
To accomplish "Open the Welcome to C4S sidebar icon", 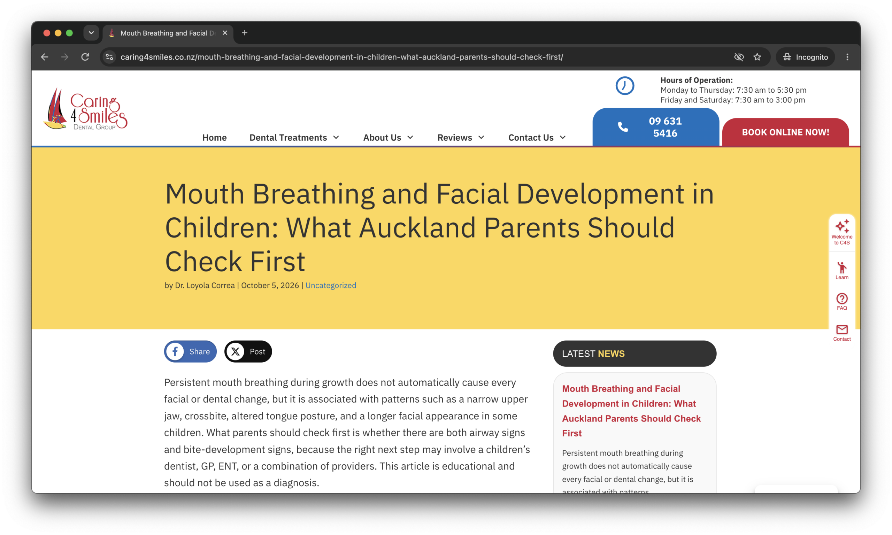I will click(x=841, y=232).
